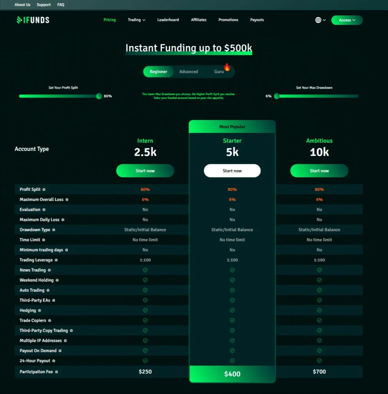
Task: Click the Hedging checkmark in Starter column
Action: (x=232, y=310)
